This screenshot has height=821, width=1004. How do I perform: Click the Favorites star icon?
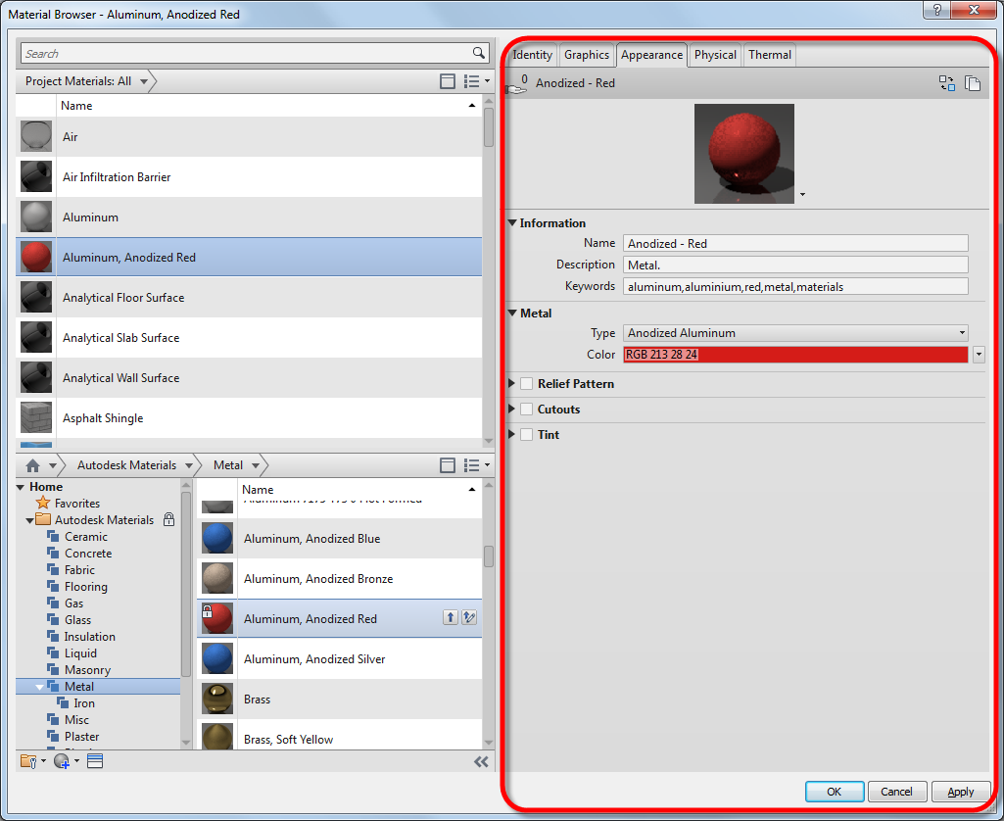(43, 503)
